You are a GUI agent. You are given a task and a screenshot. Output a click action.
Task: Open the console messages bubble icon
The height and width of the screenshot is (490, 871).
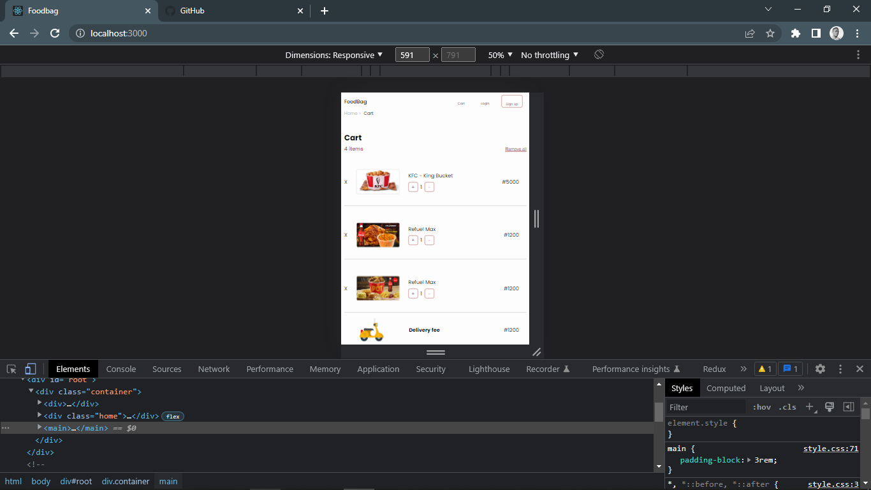790,369
